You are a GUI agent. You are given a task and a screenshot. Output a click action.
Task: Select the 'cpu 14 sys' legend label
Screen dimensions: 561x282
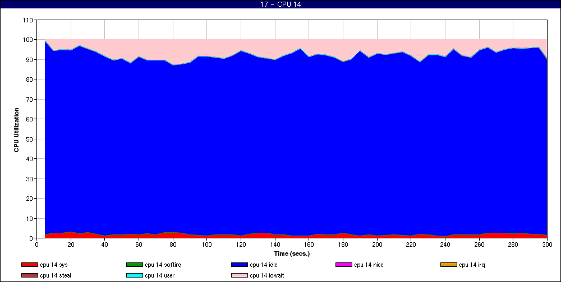click(54, 265)
